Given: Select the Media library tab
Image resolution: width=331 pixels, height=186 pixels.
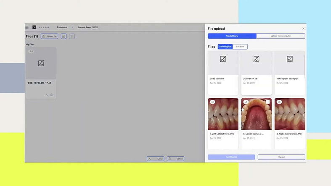Looking at the screenshot, I should [232, 36].
